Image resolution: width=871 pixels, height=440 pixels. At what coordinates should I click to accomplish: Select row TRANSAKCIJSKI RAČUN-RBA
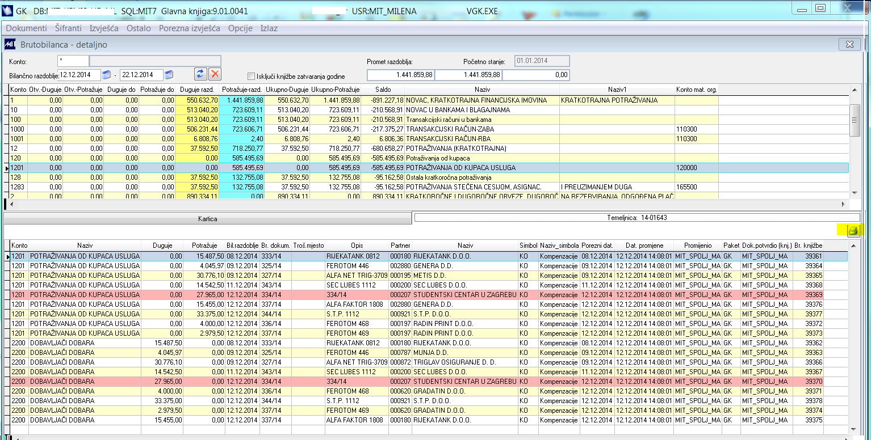[429, 139]
